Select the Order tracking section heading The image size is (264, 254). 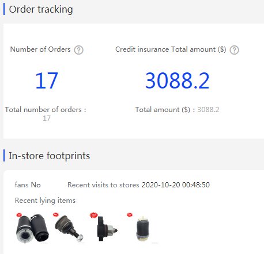pos(41,9)
